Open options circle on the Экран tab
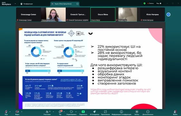Screen dimensions: 181x116 [77, 4]
